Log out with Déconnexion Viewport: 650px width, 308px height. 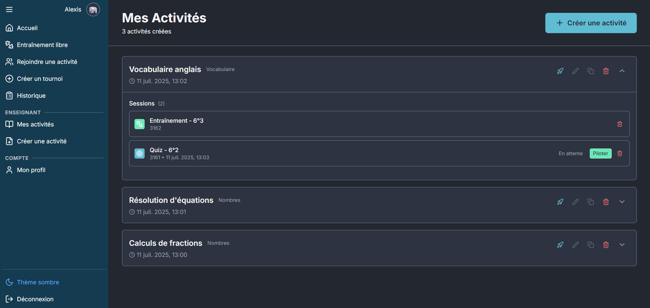pyautogui.click(x=35, y=299)
